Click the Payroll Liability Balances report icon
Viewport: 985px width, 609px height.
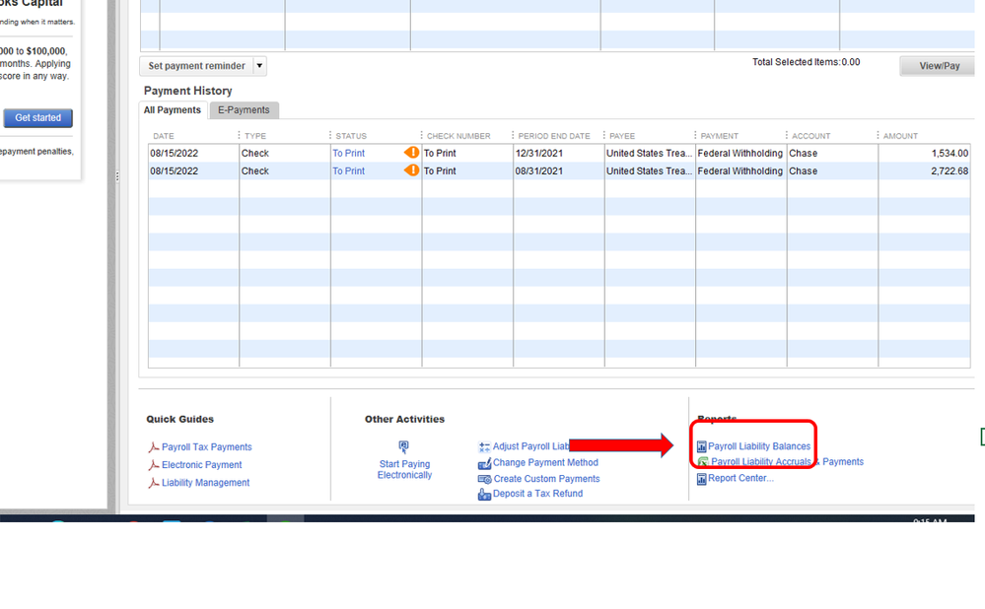tap(702, 447)
